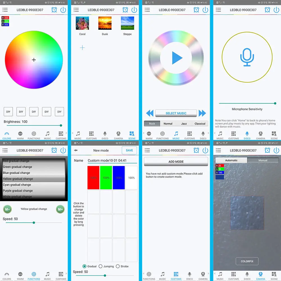Pick a color on the color wheel

tap(34, 60)
